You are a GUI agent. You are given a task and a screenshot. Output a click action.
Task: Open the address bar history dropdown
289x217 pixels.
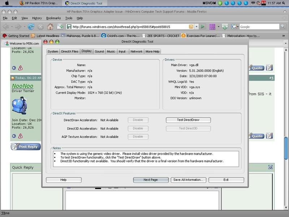(x=197, y=27)
